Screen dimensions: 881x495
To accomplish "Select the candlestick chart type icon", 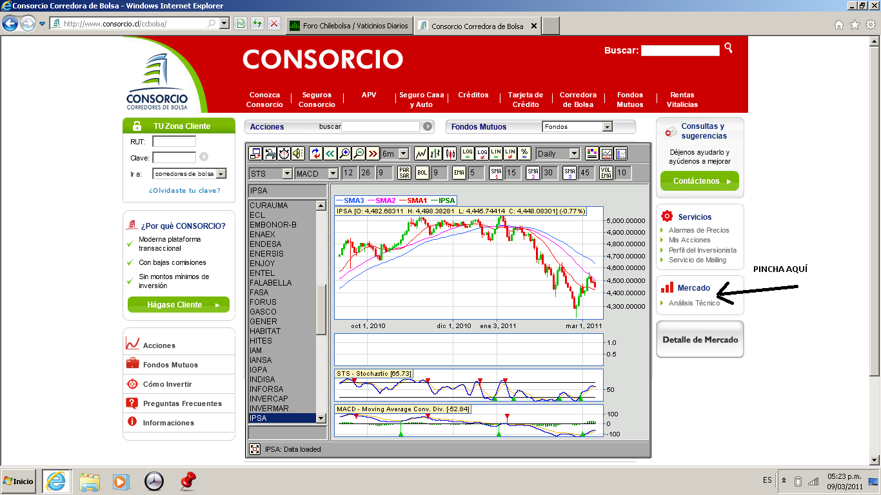I will 450,153.
